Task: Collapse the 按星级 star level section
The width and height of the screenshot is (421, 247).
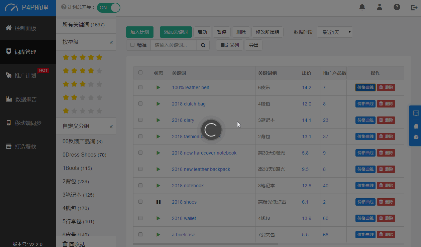Action: pyautogui.click(x=111, y=42)
